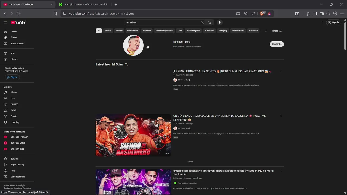Image resolution: width=347 pixels, height=195 pixels.
Task: Click the Brave Rewards triangle icon
Action: [x=269, y=14]
